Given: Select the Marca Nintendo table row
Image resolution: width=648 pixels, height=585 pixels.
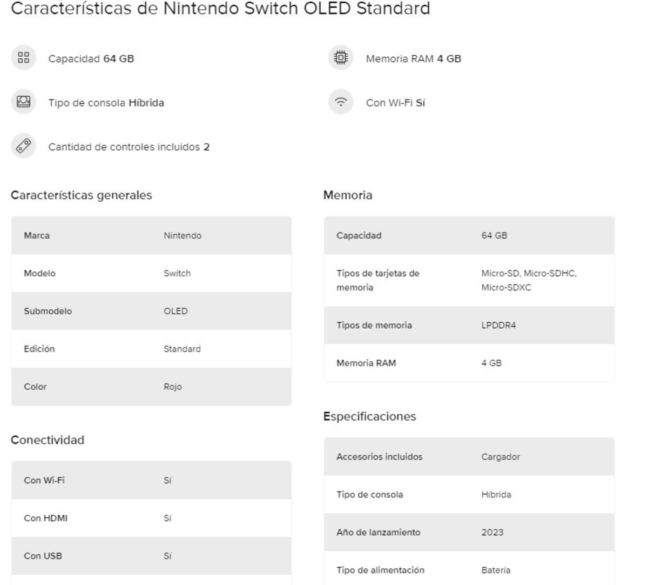Looking at the screenshot, I should pyautogui.click(x=151, y=236).
